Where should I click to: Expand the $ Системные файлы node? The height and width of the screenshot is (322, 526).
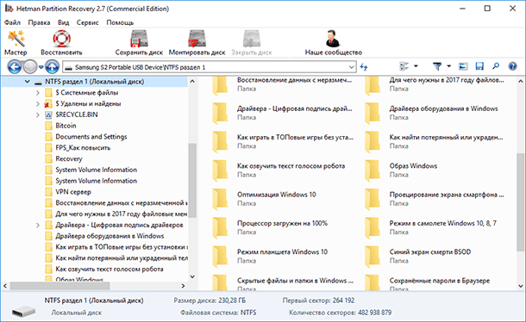click(38, 92)
